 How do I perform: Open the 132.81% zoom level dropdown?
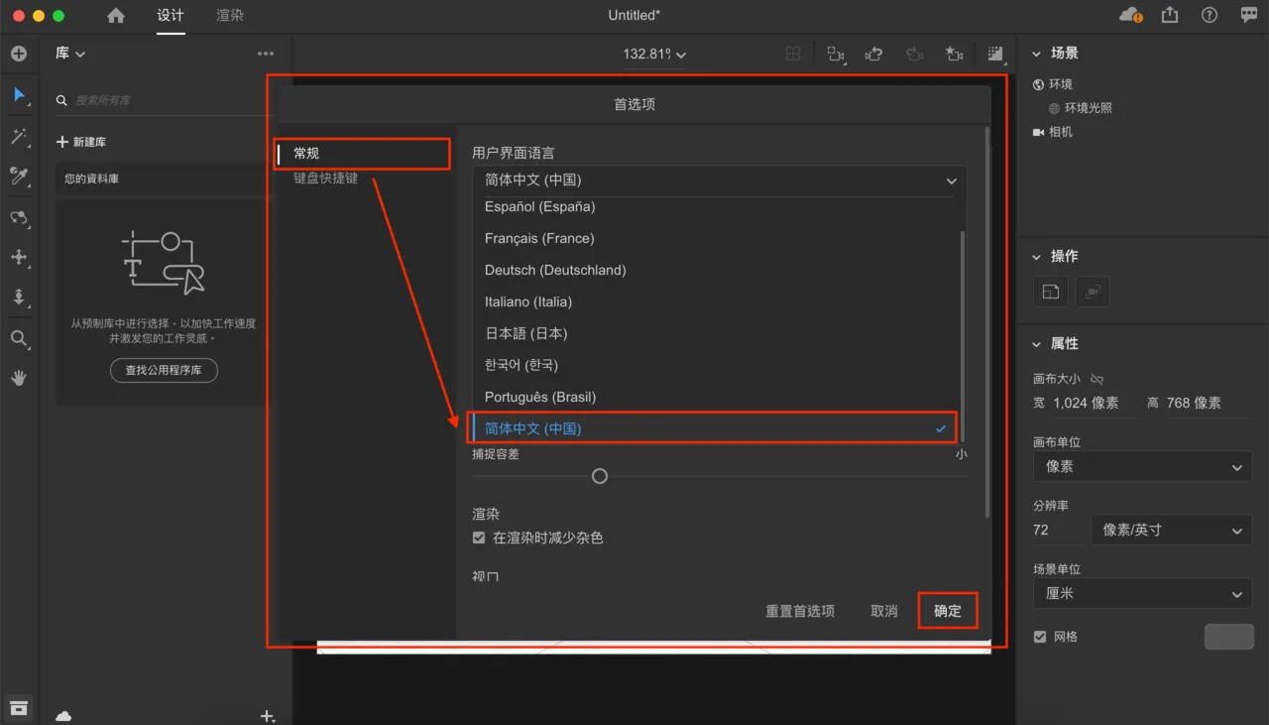click(654, 55)
